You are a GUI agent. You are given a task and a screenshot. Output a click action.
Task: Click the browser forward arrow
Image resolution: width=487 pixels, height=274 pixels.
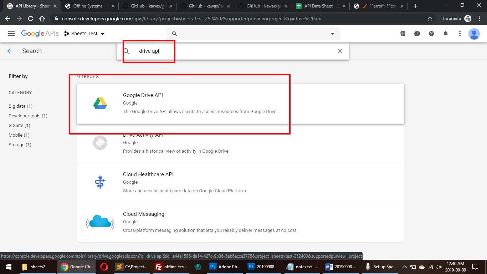[x=19, y=19]
